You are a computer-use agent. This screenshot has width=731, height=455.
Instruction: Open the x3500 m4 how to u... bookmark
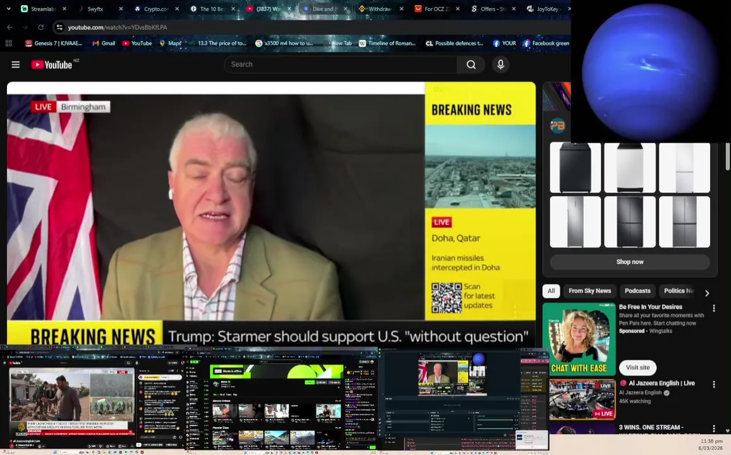pyautogui.click(x=284, y=44)
